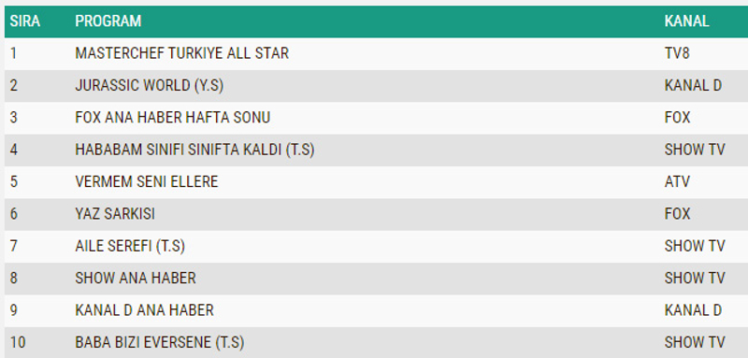Select KANAL D ANA HABER program
Image resolution: width=748 pixels, height=358 pixels.
click(x=145, y=310)
